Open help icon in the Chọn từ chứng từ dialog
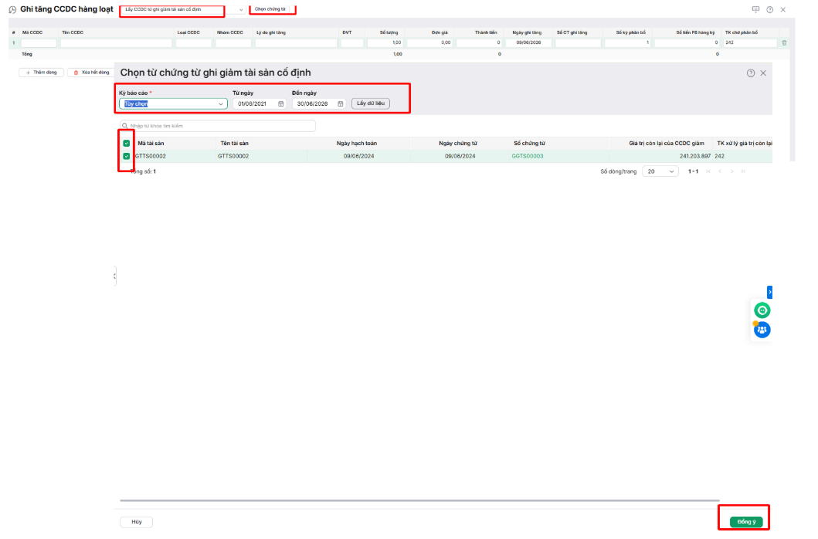This screenshot has height=539, width=818. pyautogui.click(x=751, y=73)
